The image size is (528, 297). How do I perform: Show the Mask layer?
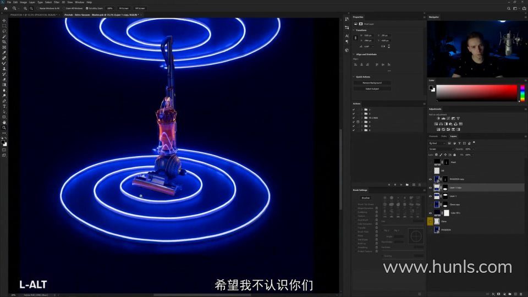430,162
